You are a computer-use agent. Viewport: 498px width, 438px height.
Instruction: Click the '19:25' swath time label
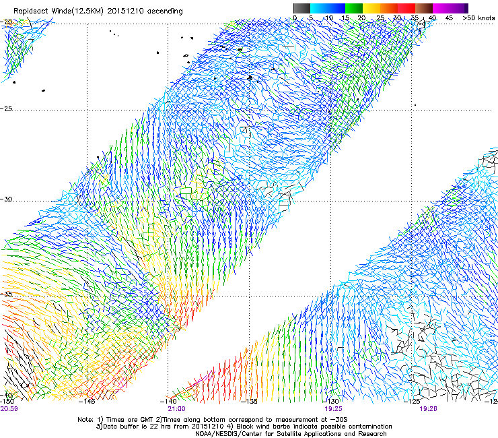tap(333, 409)
